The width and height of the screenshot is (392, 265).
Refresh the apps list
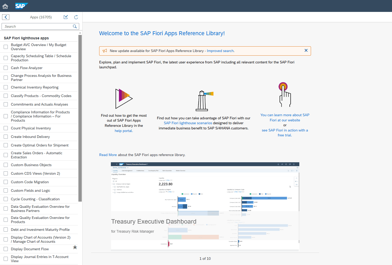[76, 17]
